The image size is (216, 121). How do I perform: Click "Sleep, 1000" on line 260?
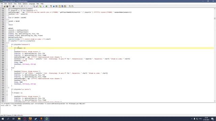(18, 63)
